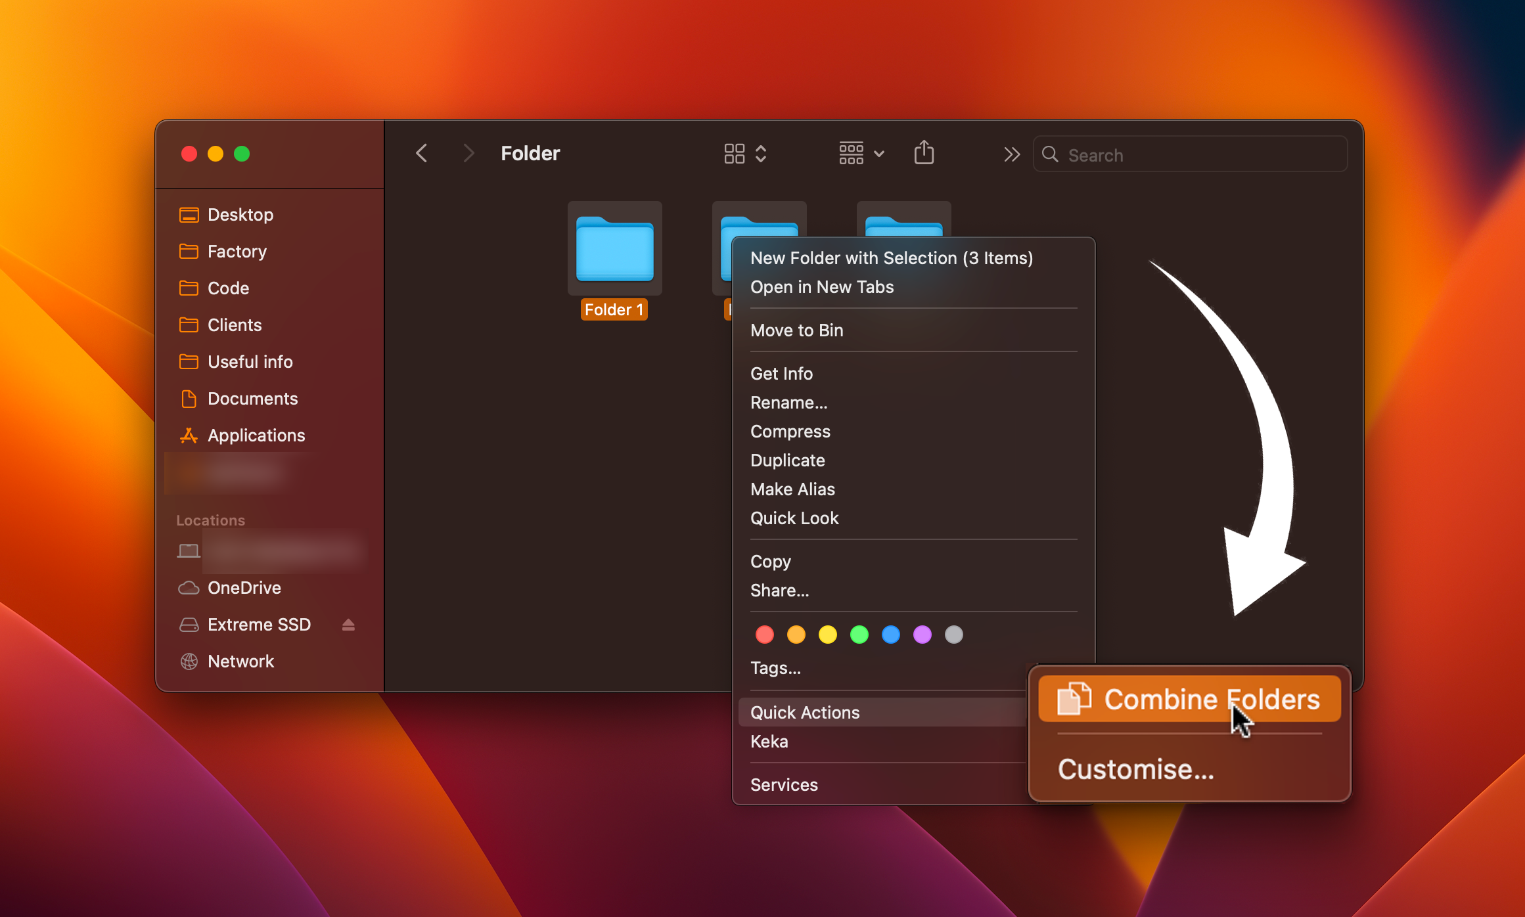1525x917 pixels.
Task: Open Applications in the sidebar
Action: tap(256, 436)
